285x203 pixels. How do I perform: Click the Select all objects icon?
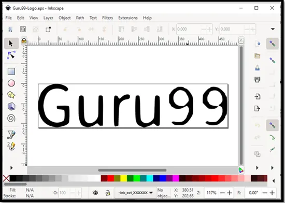(x=10, y=29)
